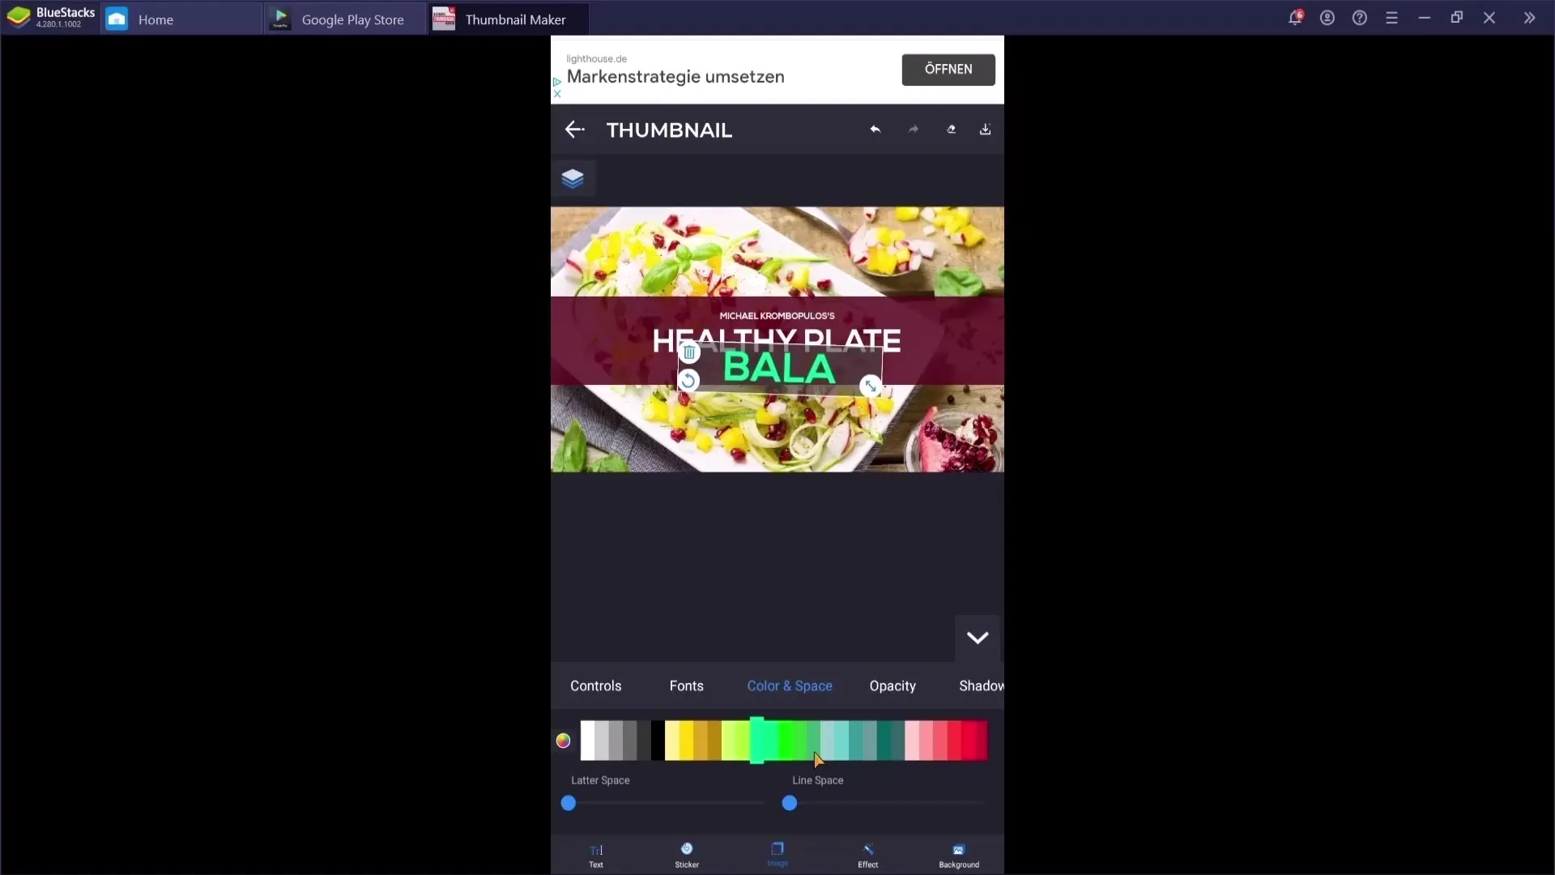Drag the Line Space slider
Viewport: 1555px width, 875px height.
(790, 804)
